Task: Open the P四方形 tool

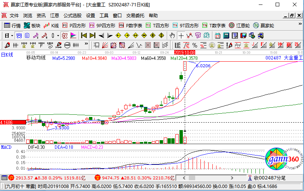Action: click(74, 25)
